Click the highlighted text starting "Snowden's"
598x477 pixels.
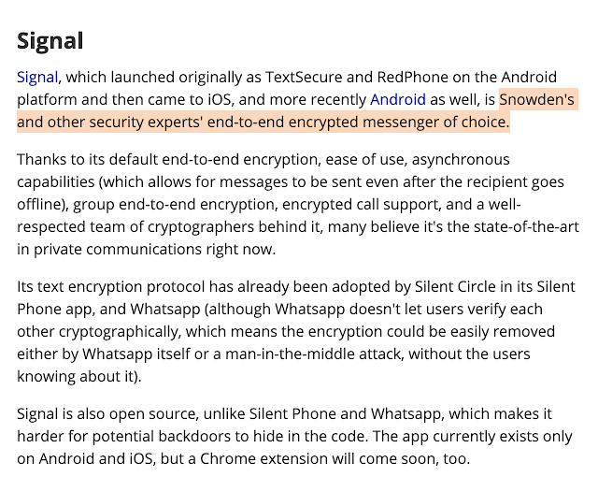536,99
